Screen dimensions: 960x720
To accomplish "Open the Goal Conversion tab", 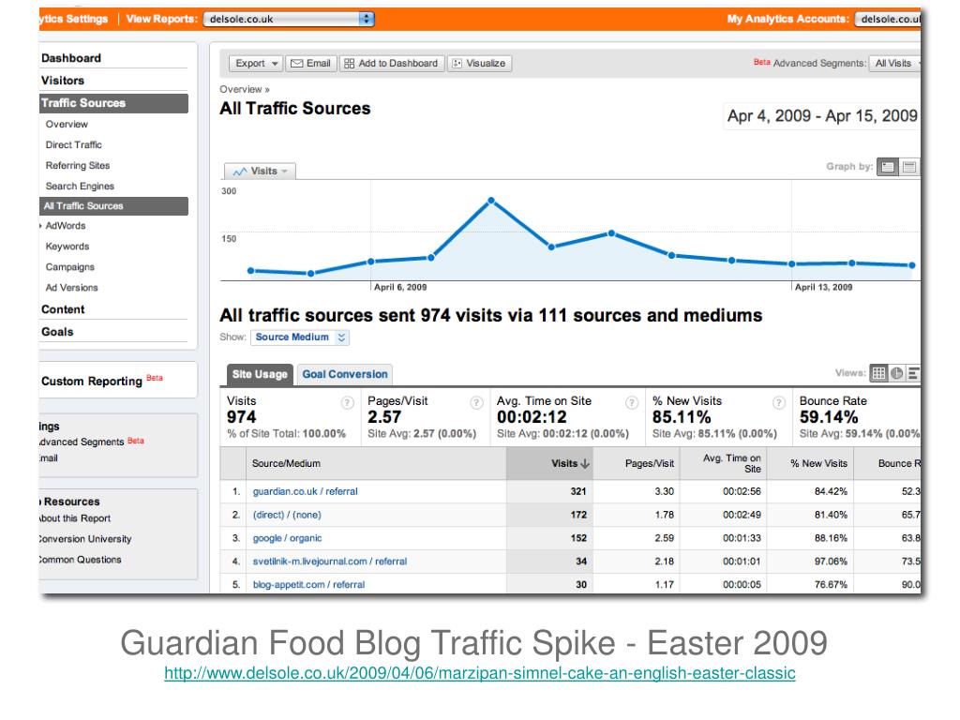I will 345,374.
